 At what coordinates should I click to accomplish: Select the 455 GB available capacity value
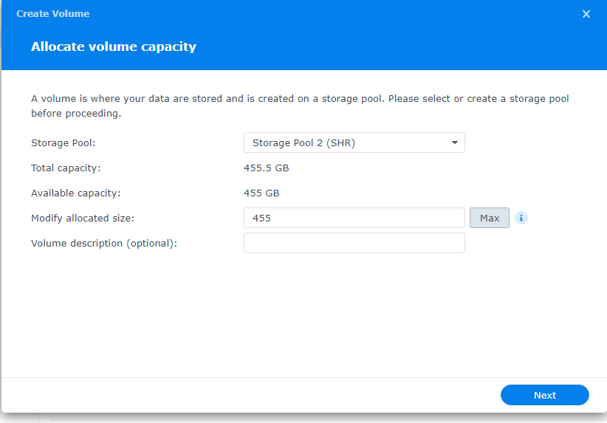pos(261,193)
